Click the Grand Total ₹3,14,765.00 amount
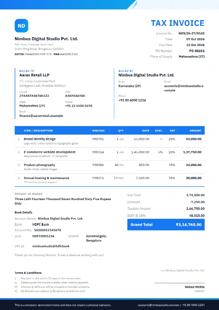This screenshot has width=219, height=310. tap(189, 225)
